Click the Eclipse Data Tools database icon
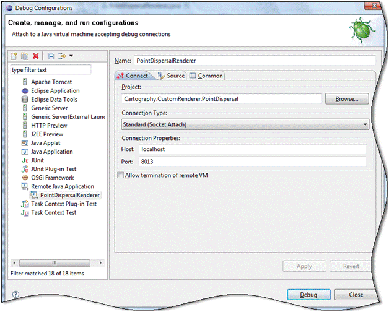 tap(25, 100)
